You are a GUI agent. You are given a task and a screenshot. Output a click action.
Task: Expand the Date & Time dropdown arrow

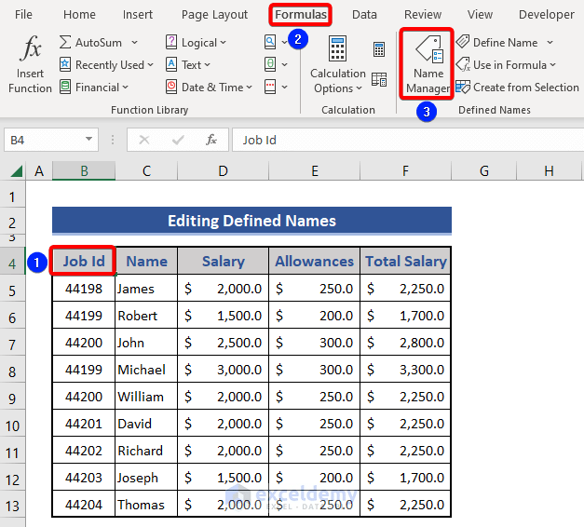pos(250,88)
